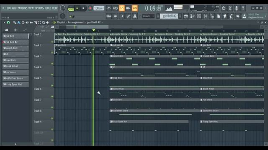Screen dimensions: 268x150
Task: Open the Crunch Bell clip menu on Track 3
Action: (111, 56)
